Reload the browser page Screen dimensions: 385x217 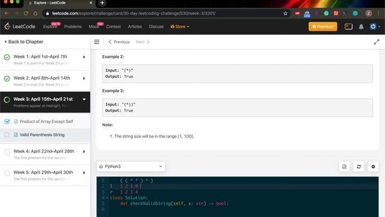point(26,13)
